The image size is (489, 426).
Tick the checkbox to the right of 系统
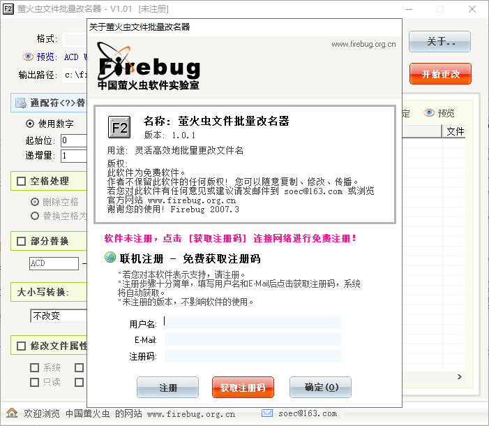point(80,367)
